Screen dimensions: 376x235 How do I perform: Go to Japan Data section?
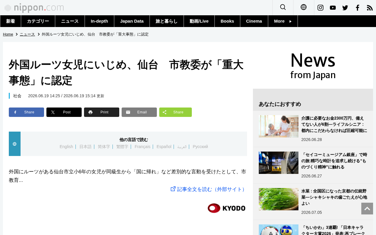click(132, 21)
